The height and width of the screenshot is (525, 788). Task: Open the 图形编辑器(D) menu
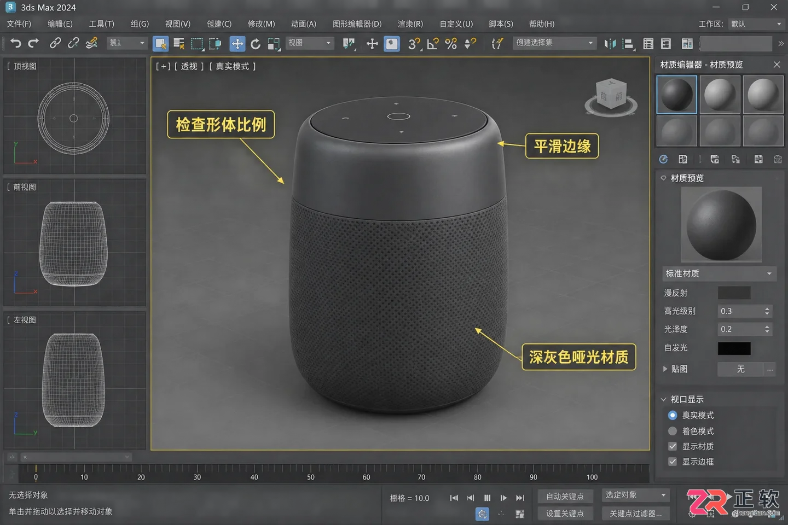click(x=357, y=24)
